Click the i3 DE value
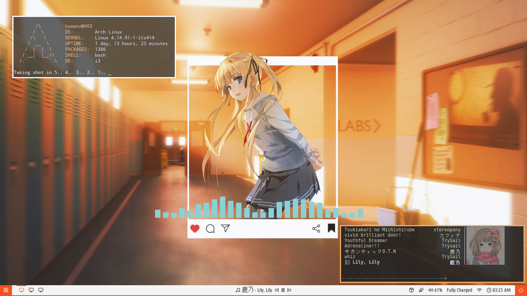Viewport: 527px width, 296px height. [x=98, y=61]
